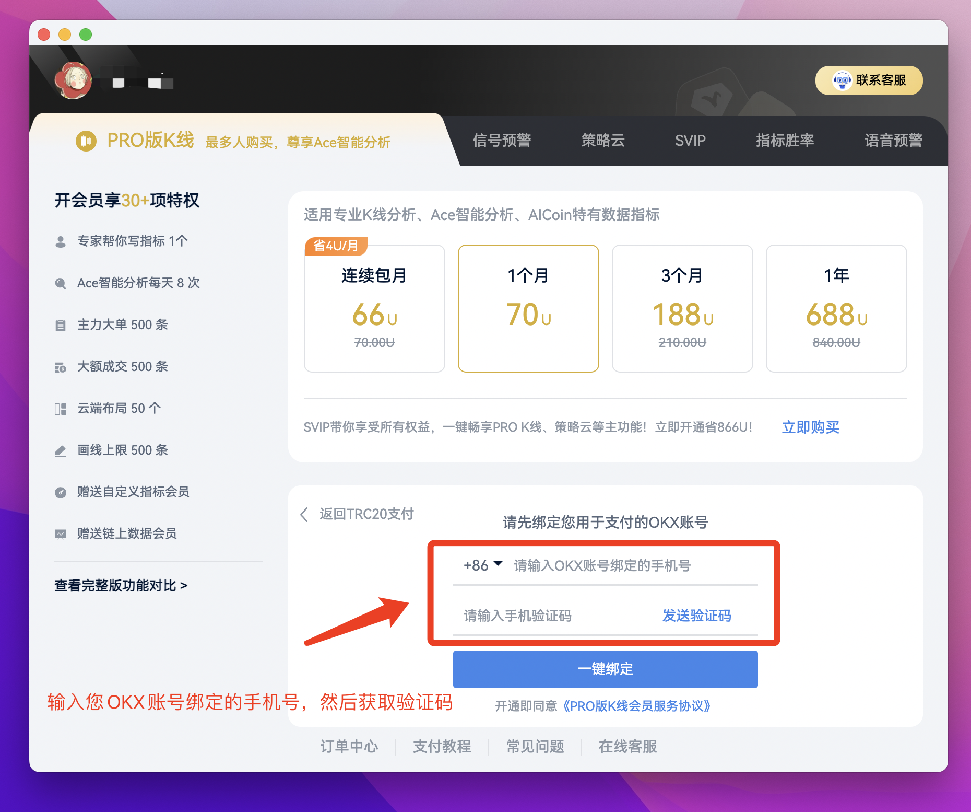Click the 赠送链上数据会员 chart icon
Image resolution: width=971 pixels, height=812 pixels.
click(61, 534)
